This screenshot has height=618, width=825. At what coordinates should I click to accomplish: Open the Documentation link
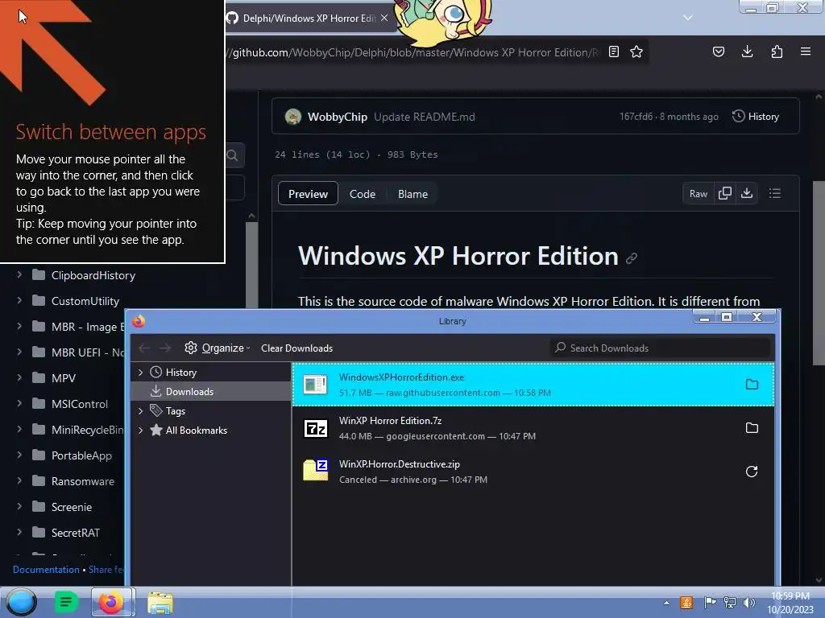coord(46,569)
